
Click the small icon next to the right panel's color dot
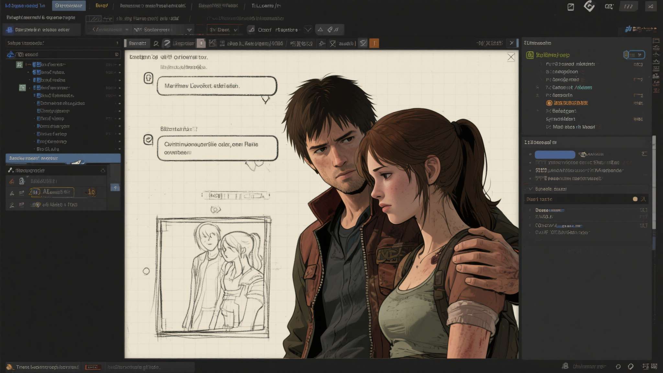(643, 199)
